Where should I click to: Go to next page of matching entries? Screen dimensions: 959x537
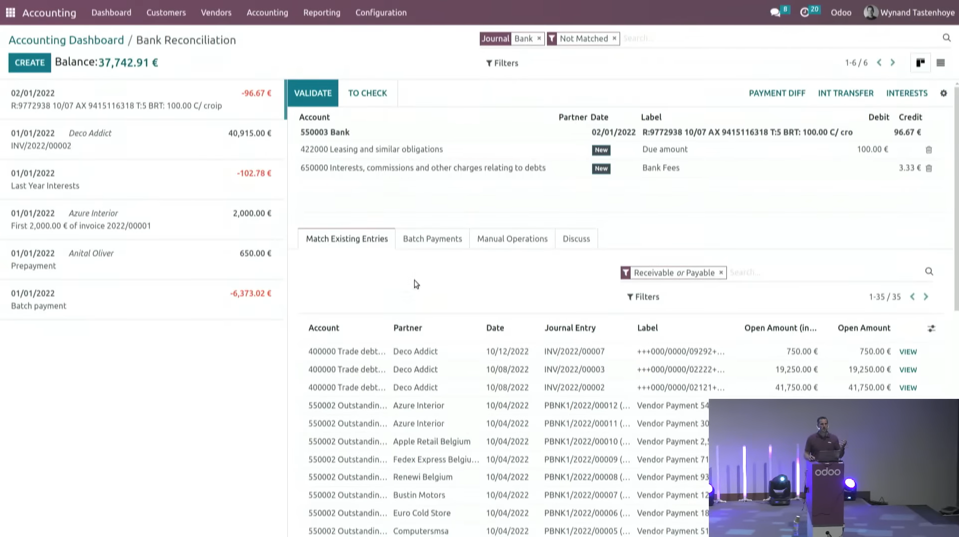(926, 297)
